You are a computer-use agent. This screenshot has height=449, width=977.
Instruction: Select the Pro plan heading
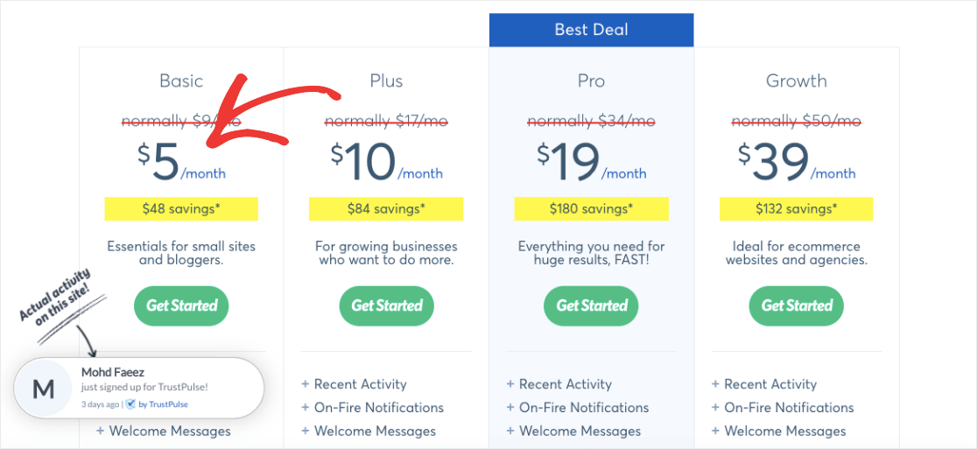591,81
